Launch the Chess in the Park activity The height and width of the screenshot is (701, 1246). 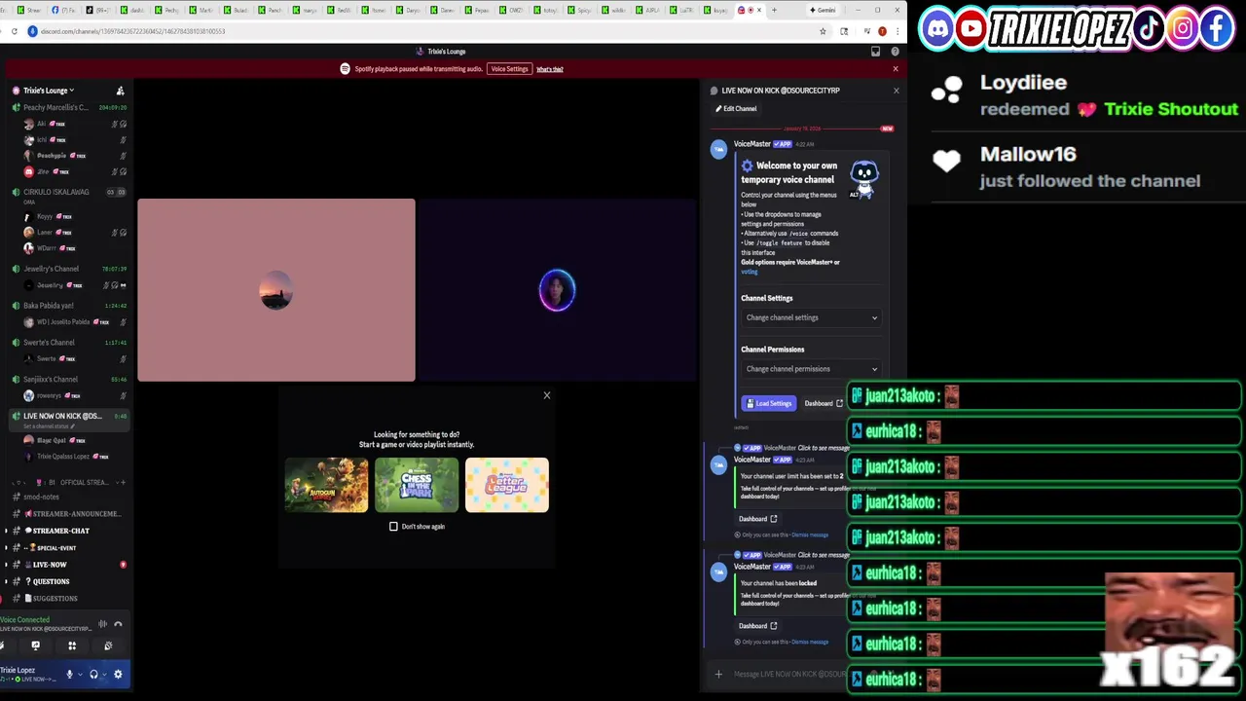(417, 485)
